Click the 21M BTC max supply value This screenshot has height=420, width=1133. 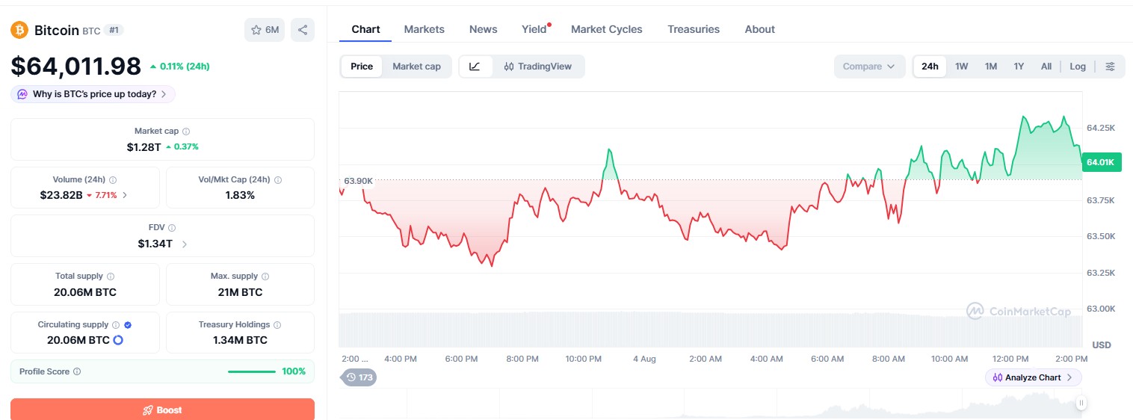pos(240,292)
